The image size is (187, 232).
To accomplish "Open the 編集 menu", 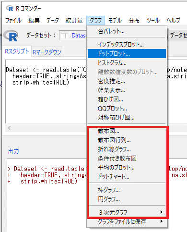I will [34, 21].
